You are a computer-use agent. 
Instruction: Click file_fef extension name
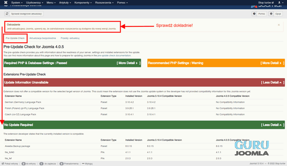pos(8,158)
